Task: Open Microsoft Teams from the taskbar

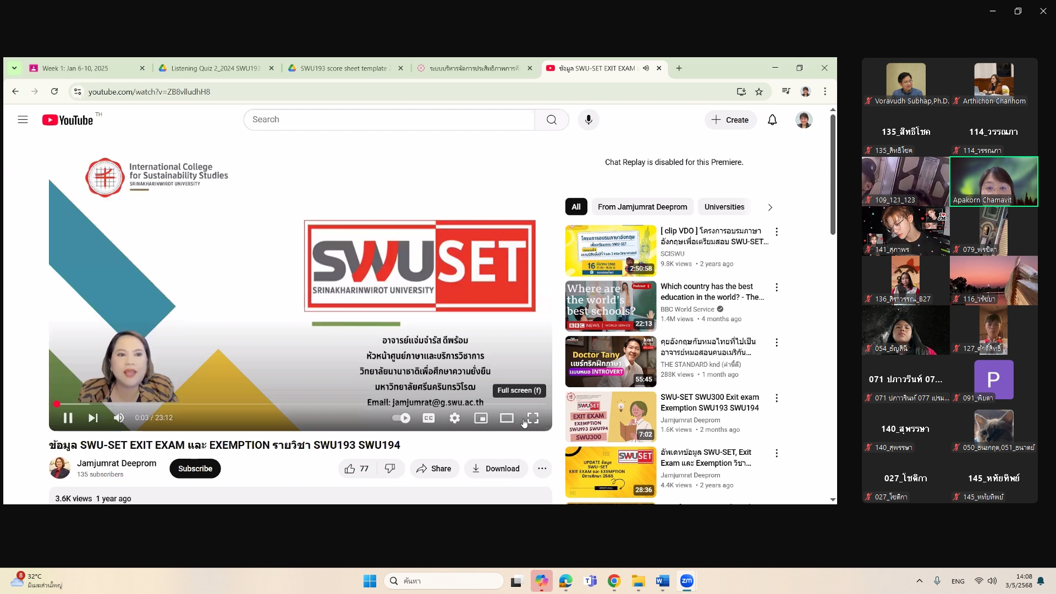Action: 590,581
